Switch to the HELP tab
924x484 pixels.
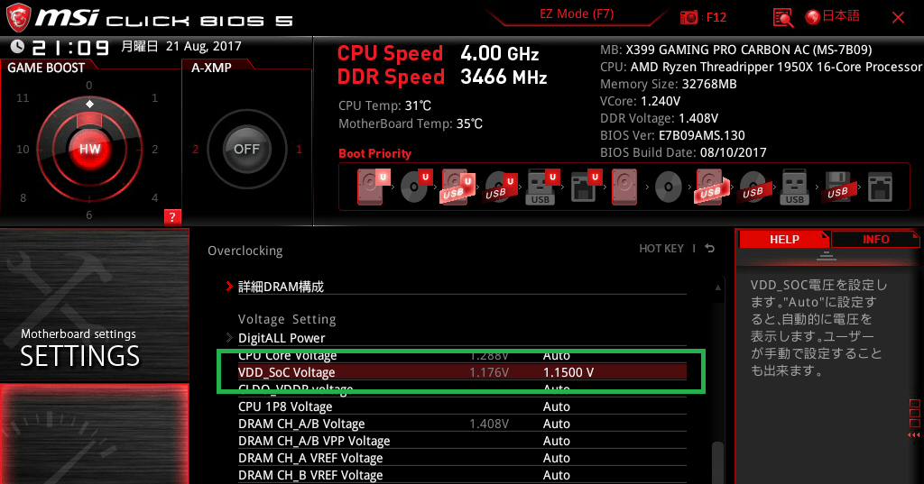pyautogui.click(x=784, y=239)
